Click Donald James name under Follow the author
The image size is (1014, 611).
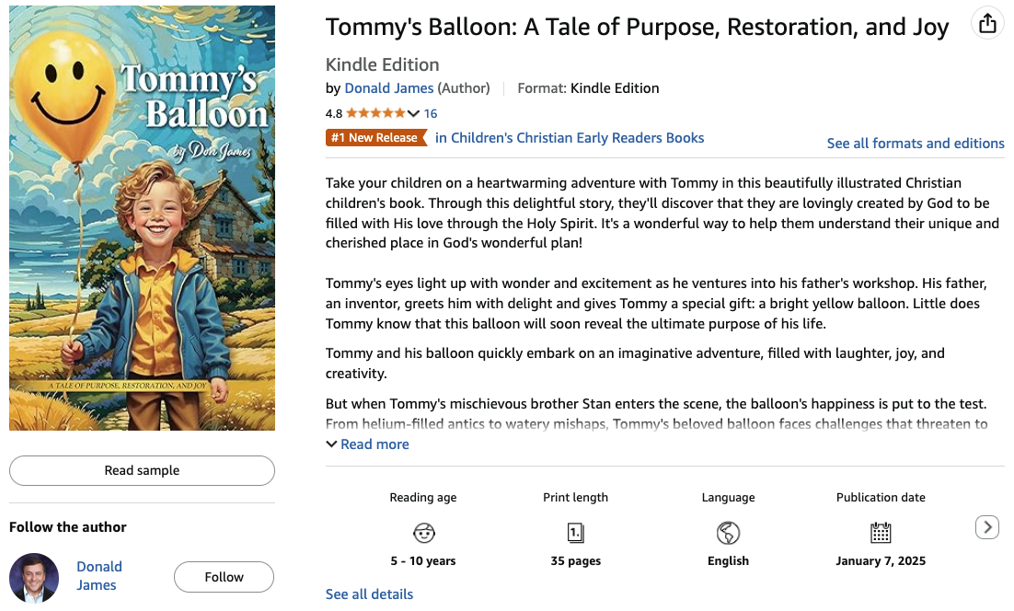pos(99,576)
